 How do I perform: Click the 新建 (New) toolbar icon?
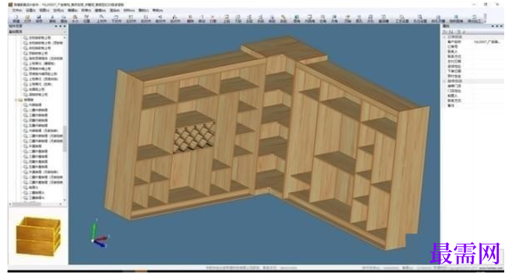(16, 18)
